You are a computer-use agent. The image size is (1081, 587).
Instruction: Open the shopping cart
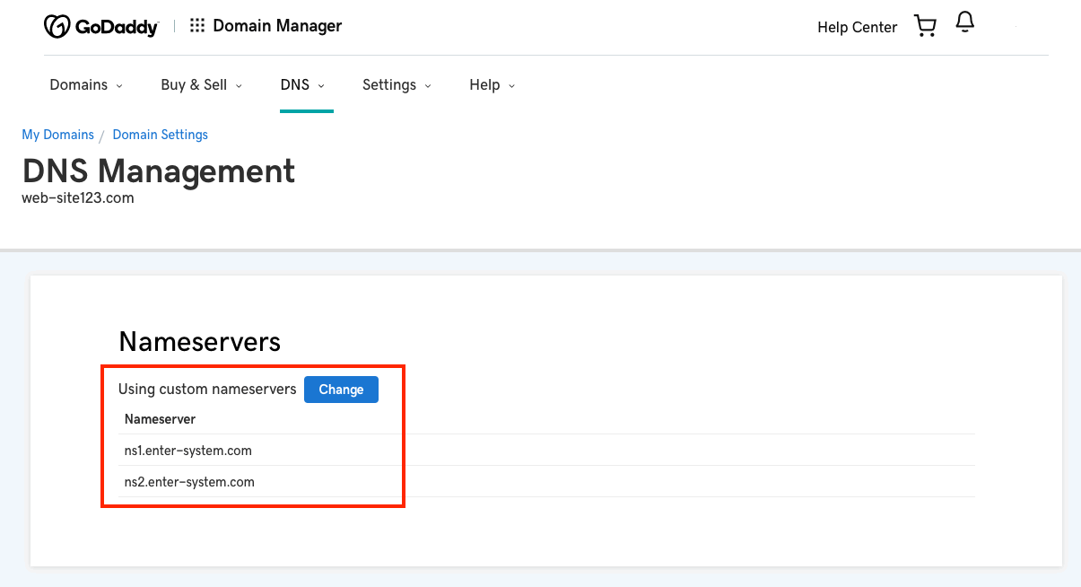pyautogui.click(x=925, y=26)
